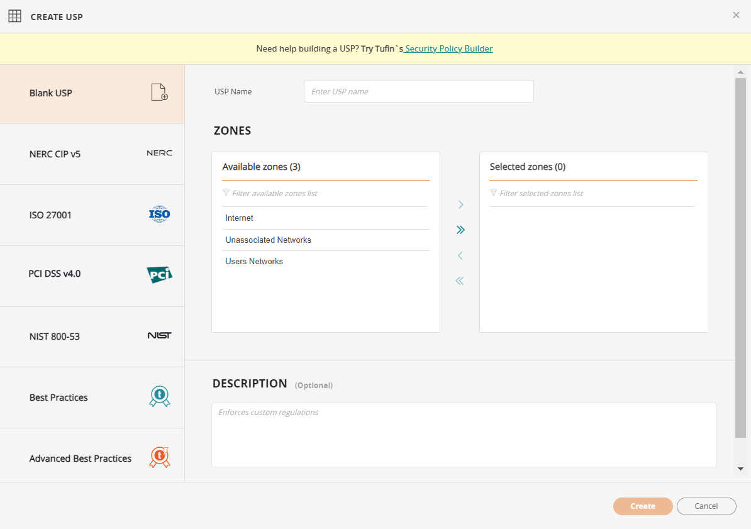Add all zones using double right arrow
The image size is (751, 529).
tap(460, 230)
